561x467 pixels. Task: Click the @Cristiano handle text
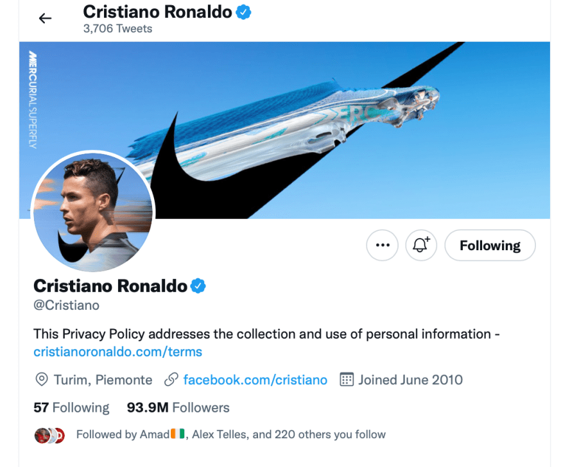pyautogui.click(x=66, y=305)
